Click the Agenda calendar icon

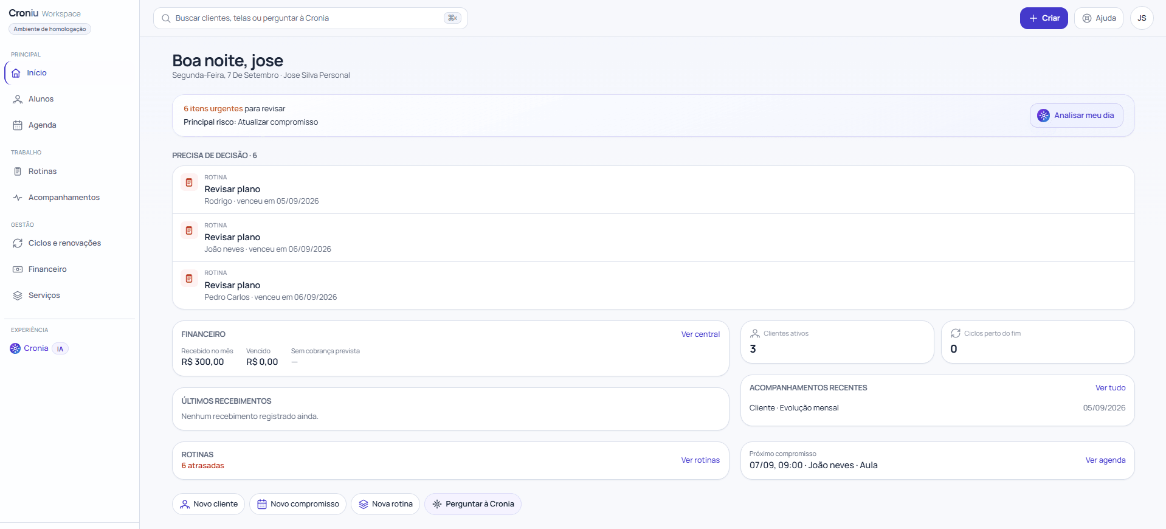[x=18, y=125]
